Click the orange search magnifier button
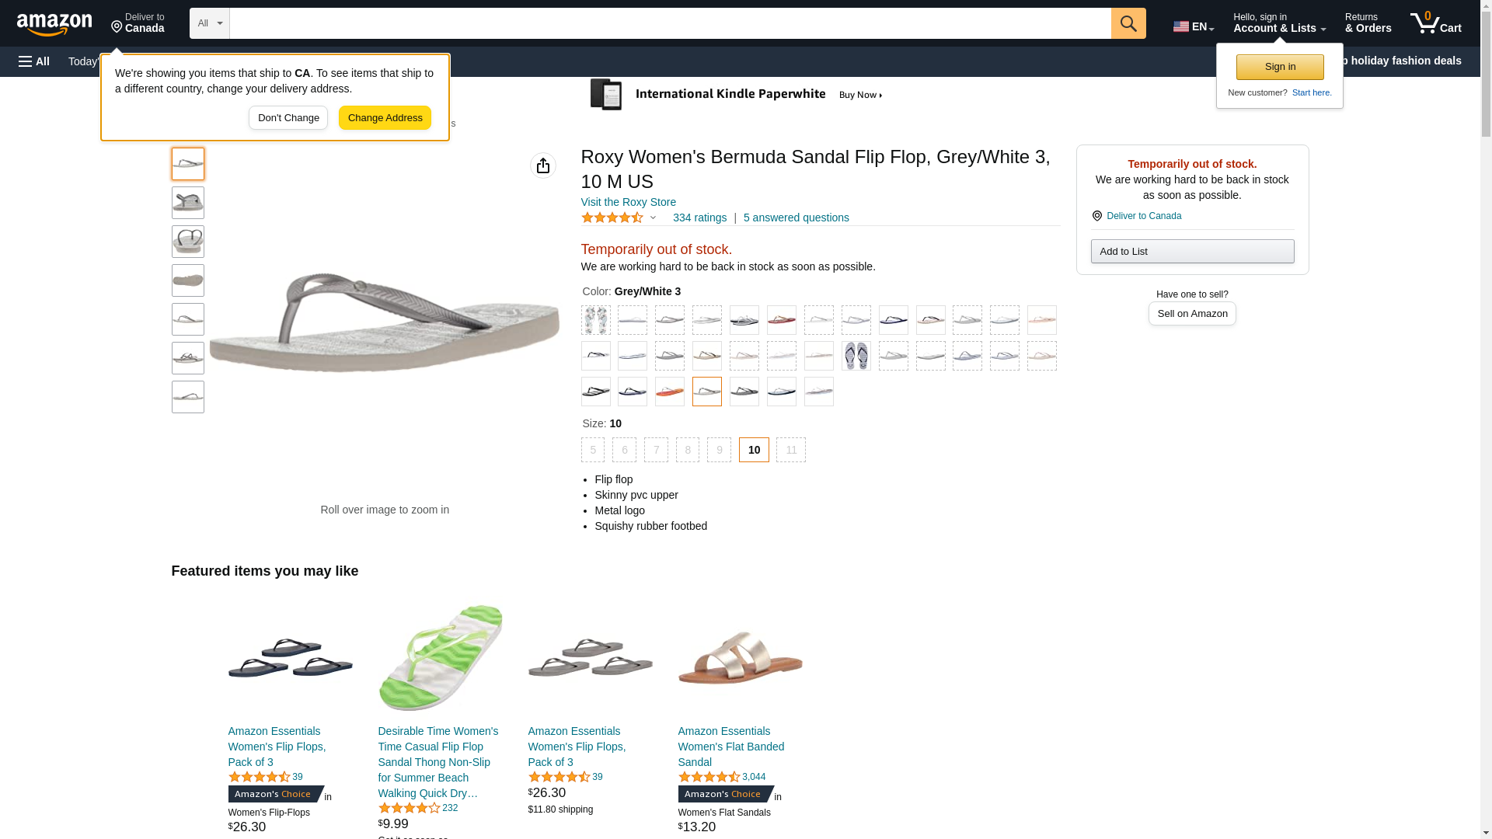 click(1128, 23)
